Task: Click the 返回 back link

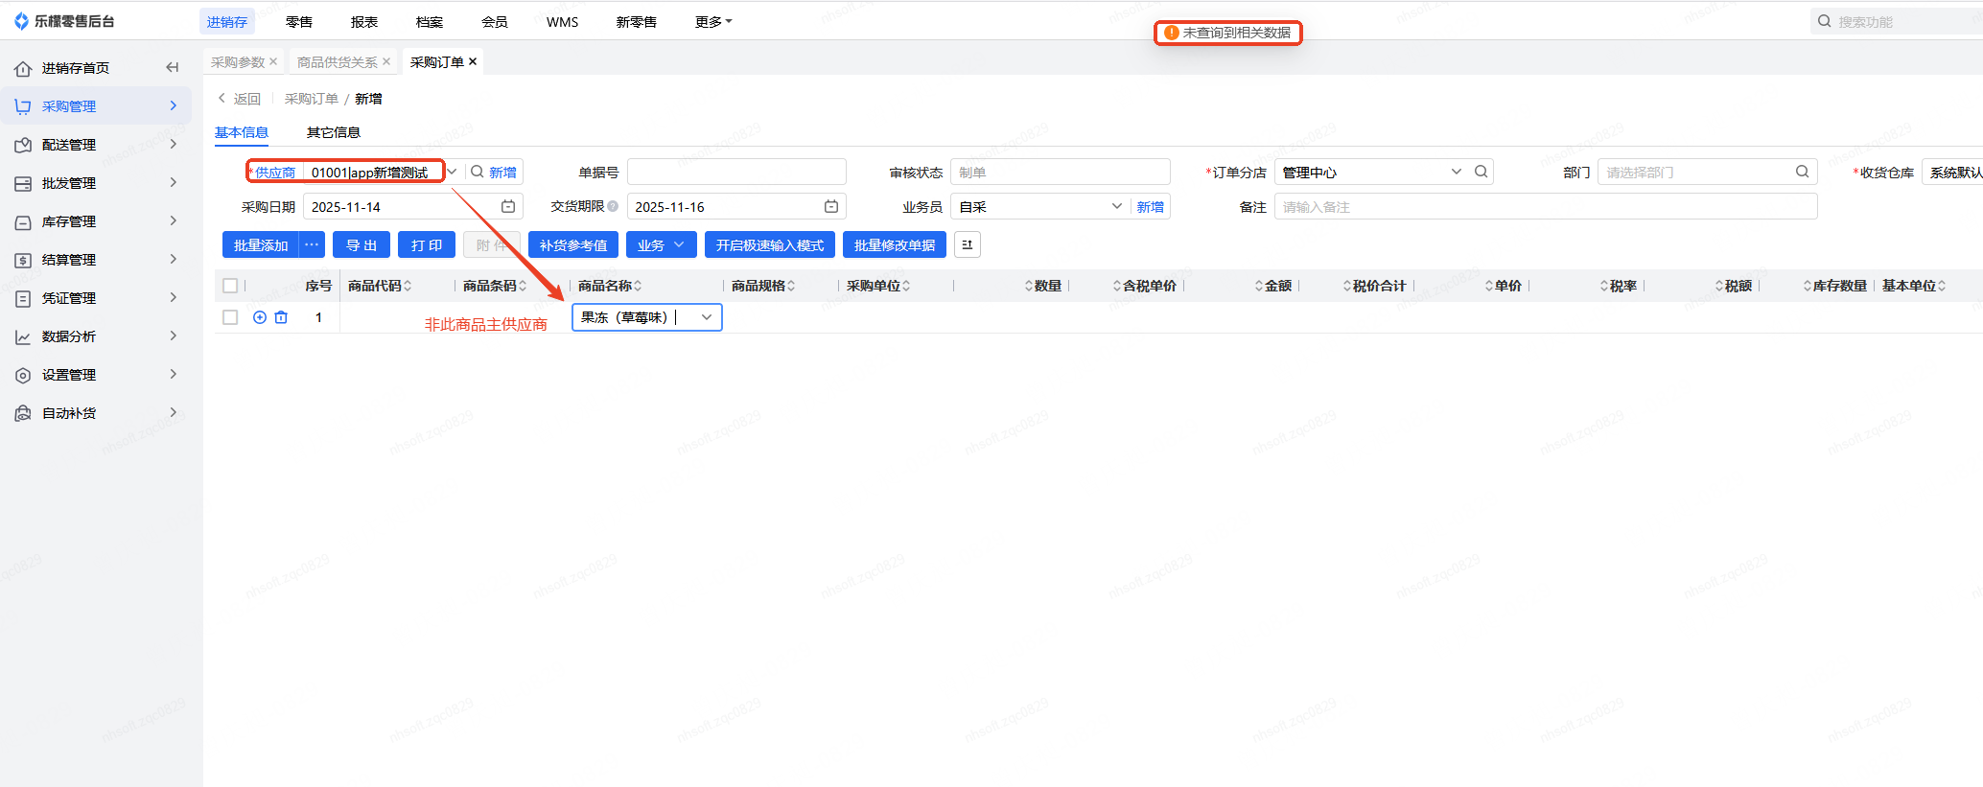Action: (239, 99)
